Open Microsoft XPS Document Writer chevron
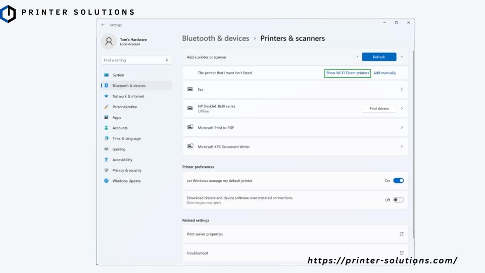 (402, 147)
